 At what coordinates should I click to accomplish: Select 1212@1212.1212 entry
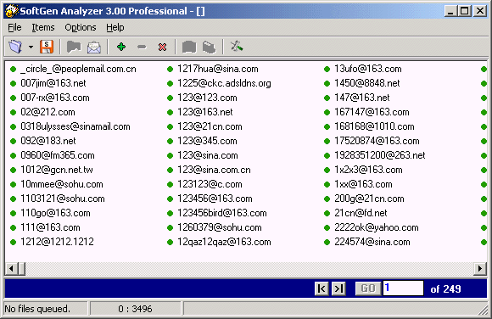57,242
